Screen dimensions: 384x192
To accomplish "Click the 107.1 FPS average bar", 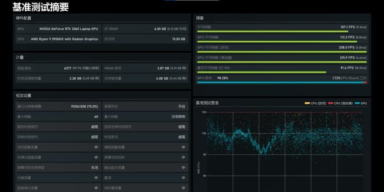I will click(273, 31).
